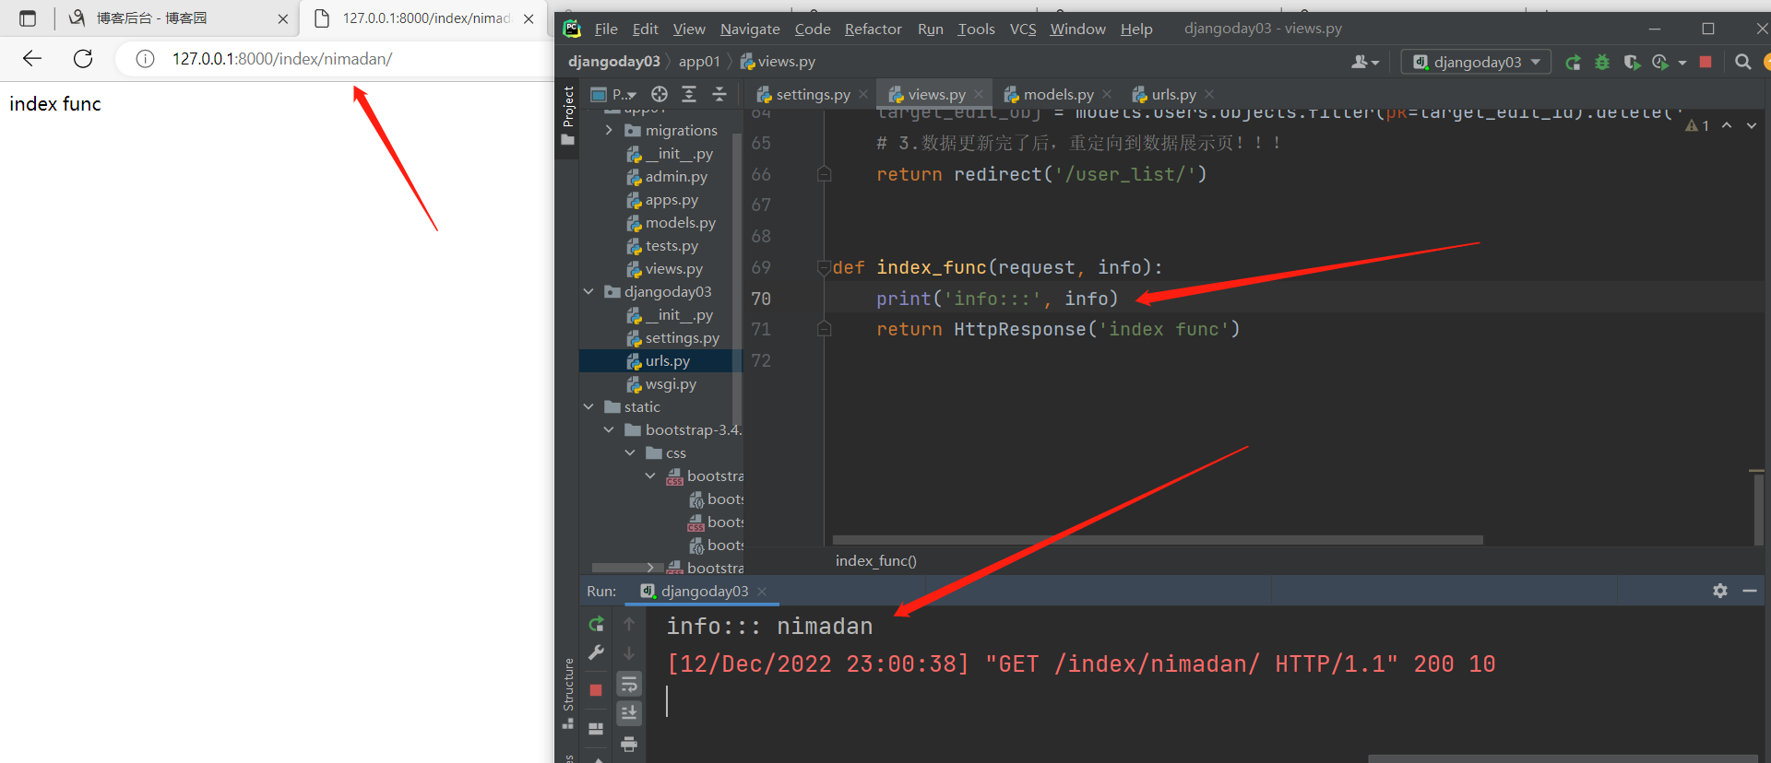1771x763 pixels.
Task: Collapse the djangoday03 folder in tree
Action: point(588,292)
